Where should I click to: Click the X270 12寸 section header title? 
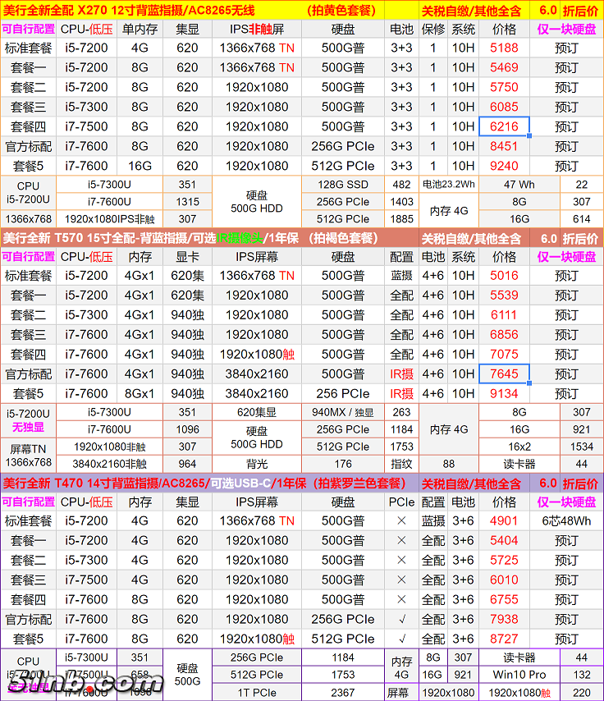pyautogui.click(x=130, y=10)
